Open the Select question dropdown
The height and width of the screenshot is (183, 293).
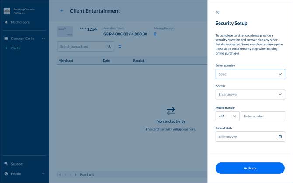tap(250, 74)
